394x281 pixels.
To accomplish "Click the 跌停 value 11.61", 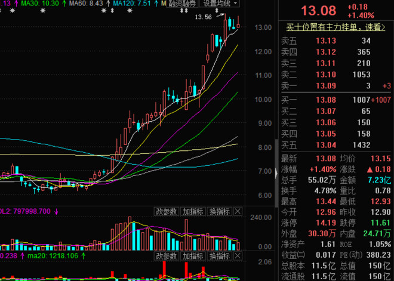I will [381, 223].
